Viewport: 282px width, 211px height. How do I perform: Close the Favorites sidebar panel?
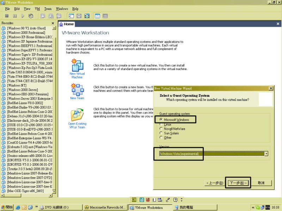(53, 23)
